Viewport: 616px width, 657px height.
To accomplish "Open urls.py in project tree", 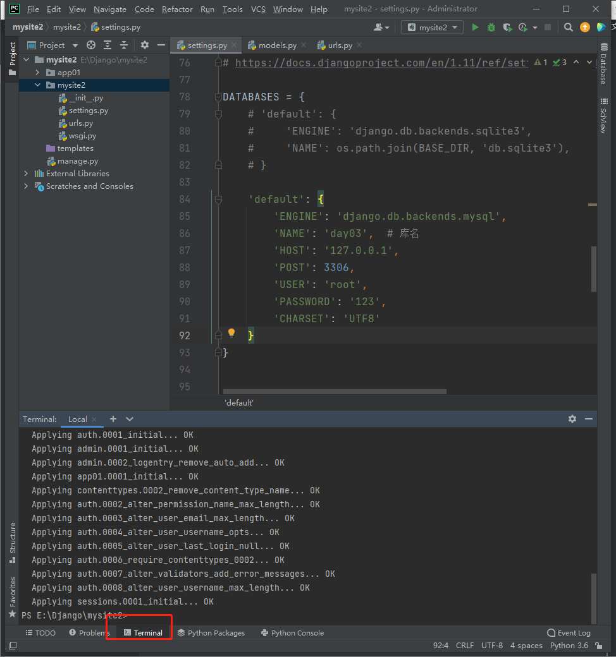I will pyautogui.click(x=75, y=123).
